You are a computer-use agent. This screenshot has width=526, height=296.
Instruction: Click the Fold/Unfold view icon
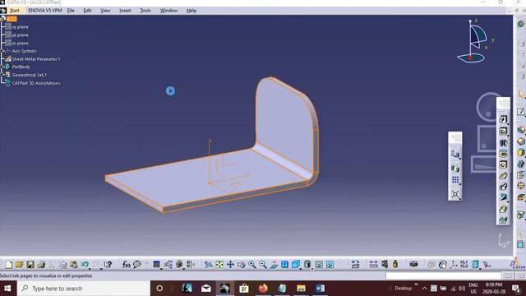point(355,265)
